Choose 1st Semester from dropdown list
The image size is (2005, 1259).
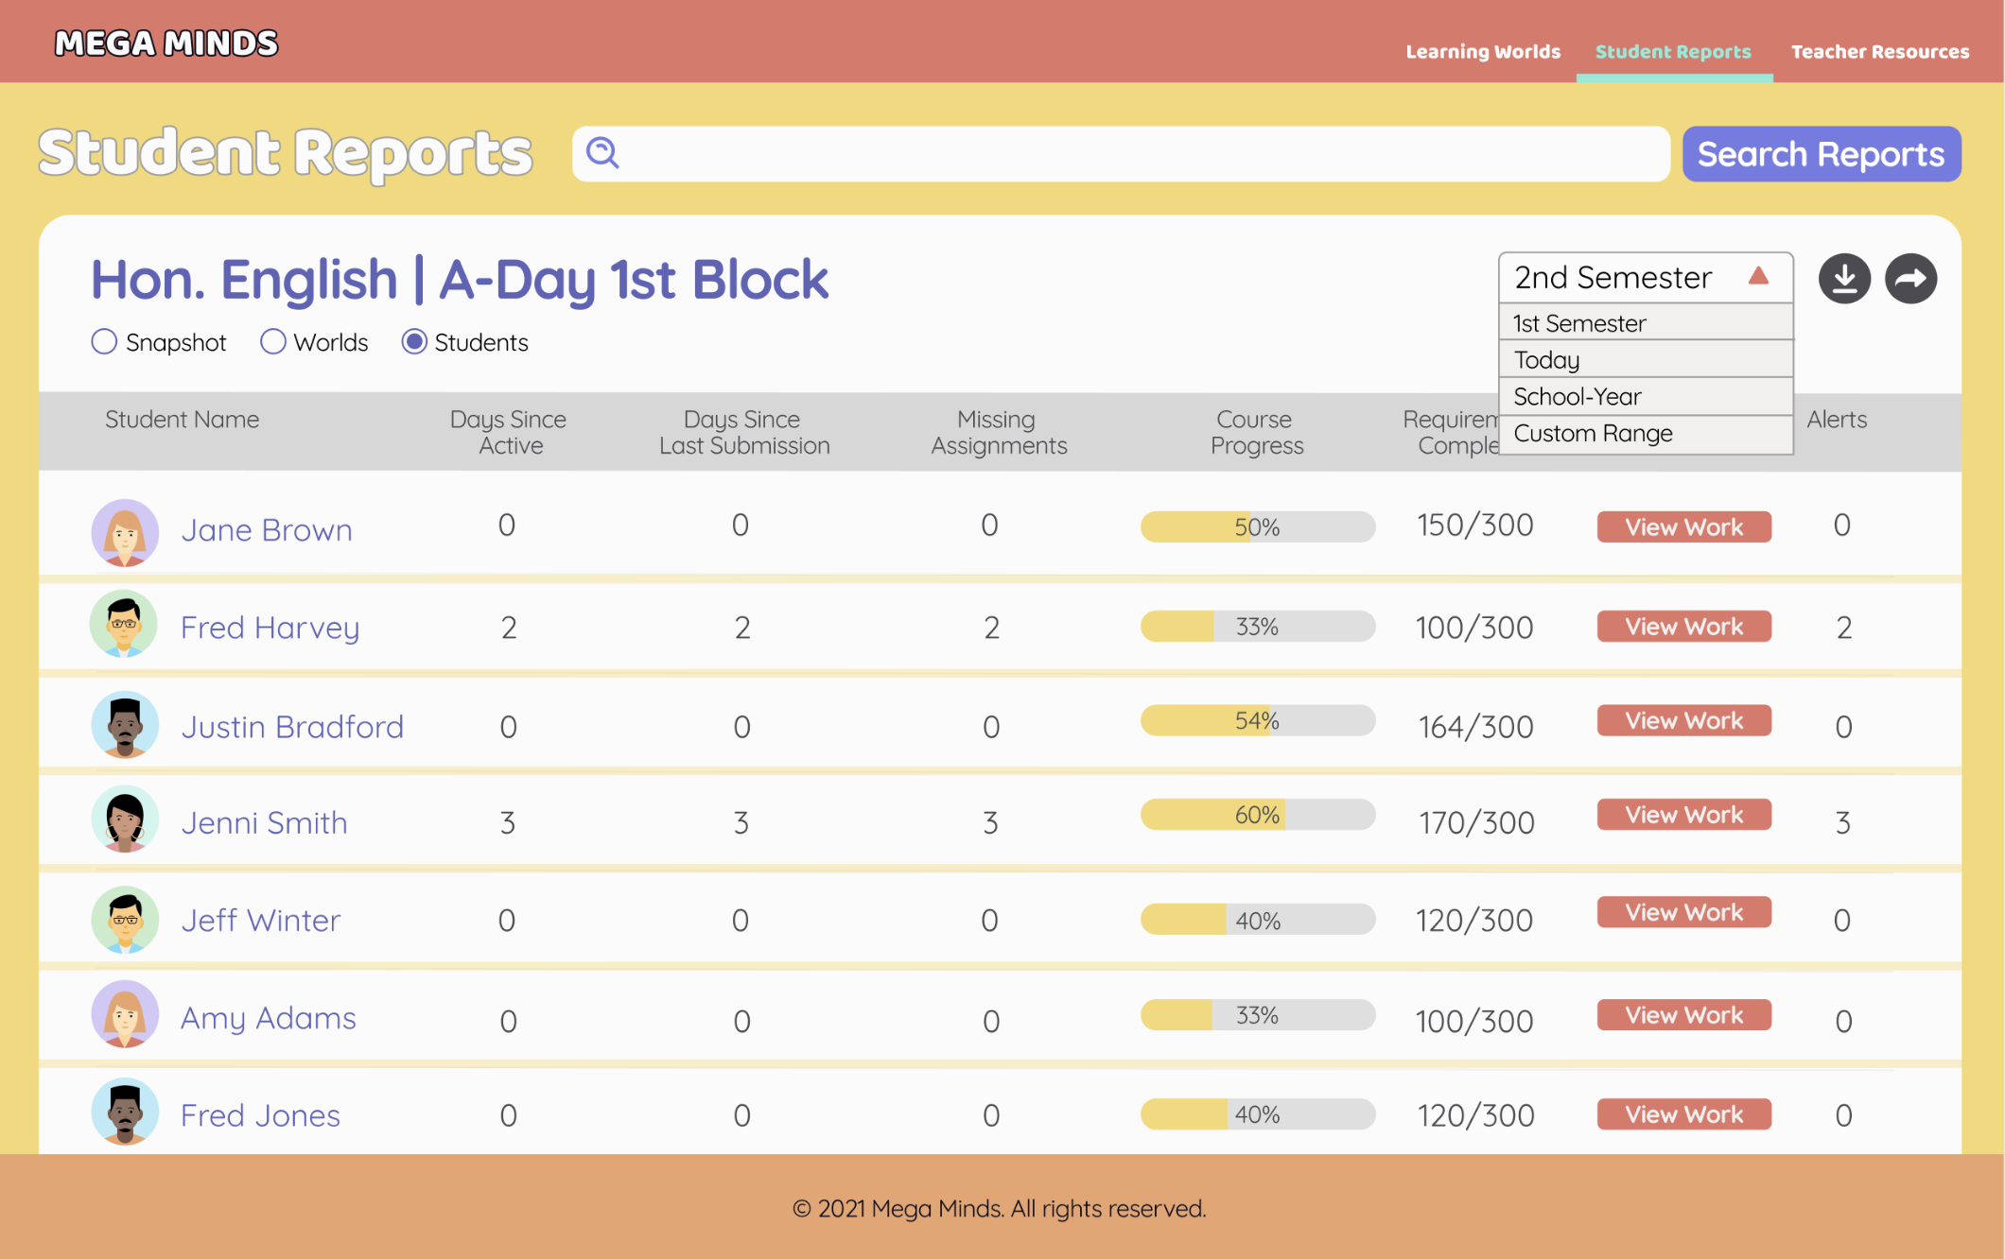[1579, 323]
